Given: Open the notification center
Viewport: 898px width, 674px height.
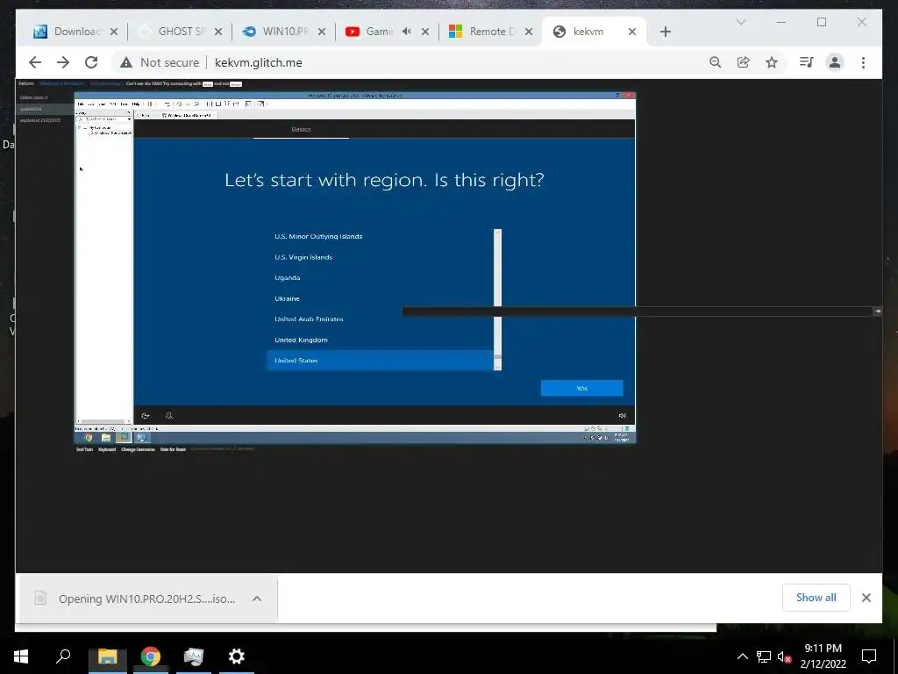Looking at the screenshot, I should [x=869, y=656].
